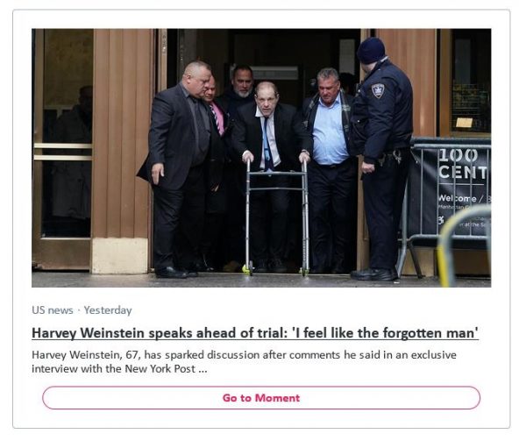The height and width of the screenshot is (441, 526).
Task: Click the Go to Moment button
Action: click(x=261, y=397)
